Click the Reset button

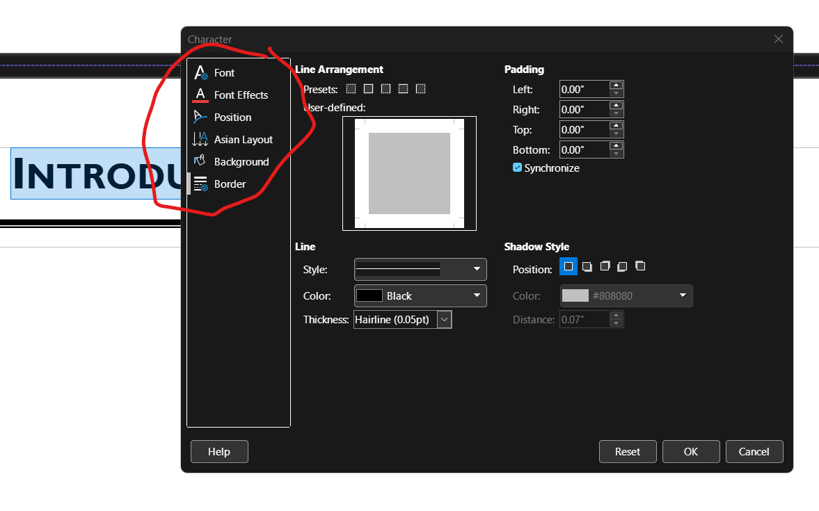[627, 452]
